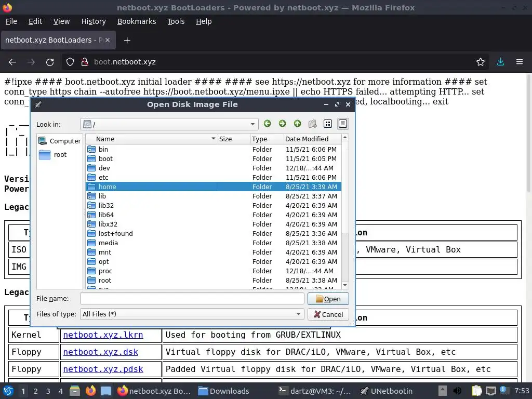Select the lost+found folder
Viewport: 532px width, 399px height.
[214, 233]
